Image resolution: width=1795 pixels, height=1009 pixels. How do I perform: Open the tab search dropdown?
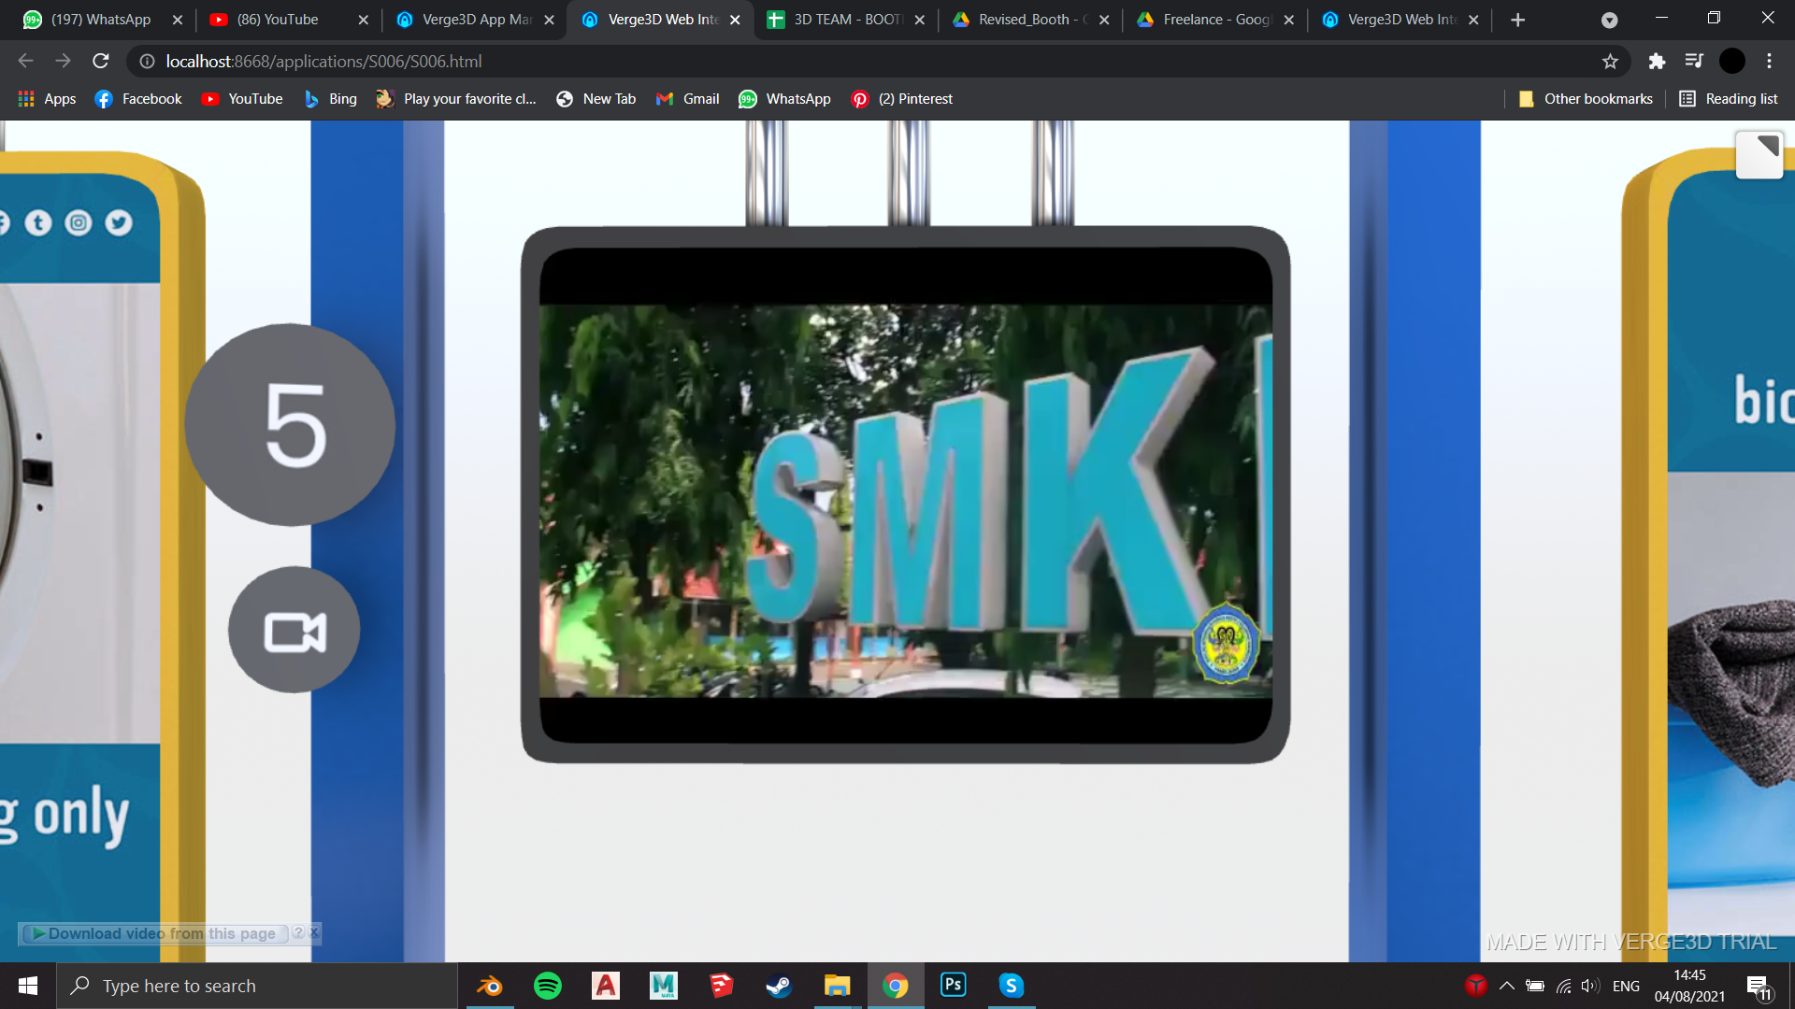click(1609, 20)
